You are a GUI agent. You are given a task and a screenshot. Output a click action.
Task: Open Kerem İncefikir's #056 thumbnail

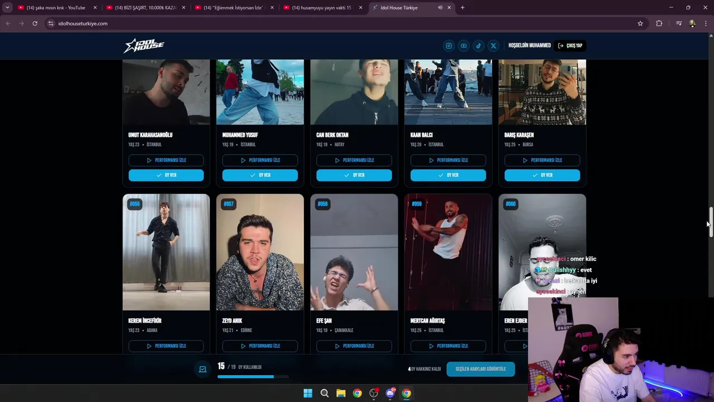[166, 252]
